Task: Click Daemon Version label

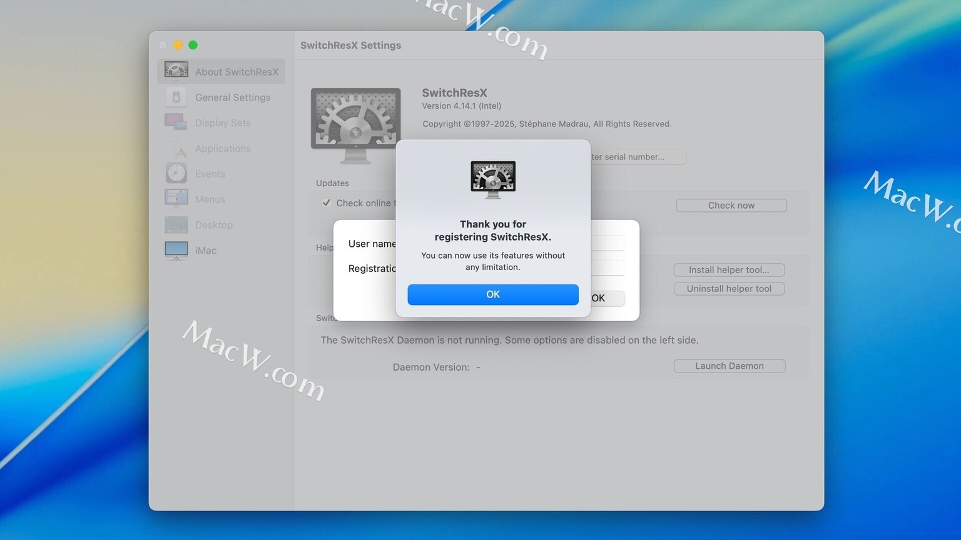Action: coord(431,367)
